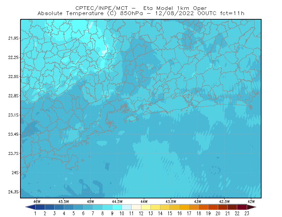Click the latitude label '24.3S'
The height and width of the screenshot is (217, 282).
[x=13, y=192]
